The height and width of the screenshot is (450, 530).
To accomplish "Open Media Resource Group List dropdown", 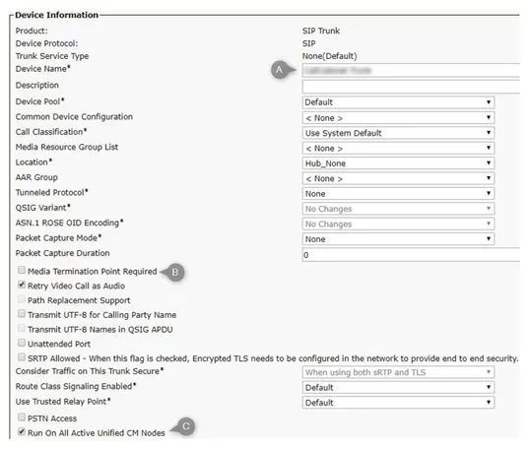I will click(x=398, y=148).
